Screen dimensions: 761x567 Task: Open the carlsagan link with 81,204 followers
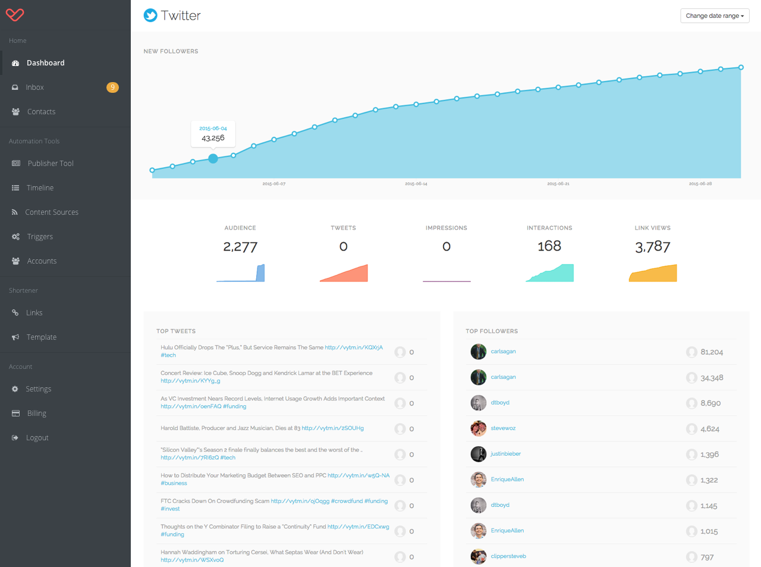point(503,352)
